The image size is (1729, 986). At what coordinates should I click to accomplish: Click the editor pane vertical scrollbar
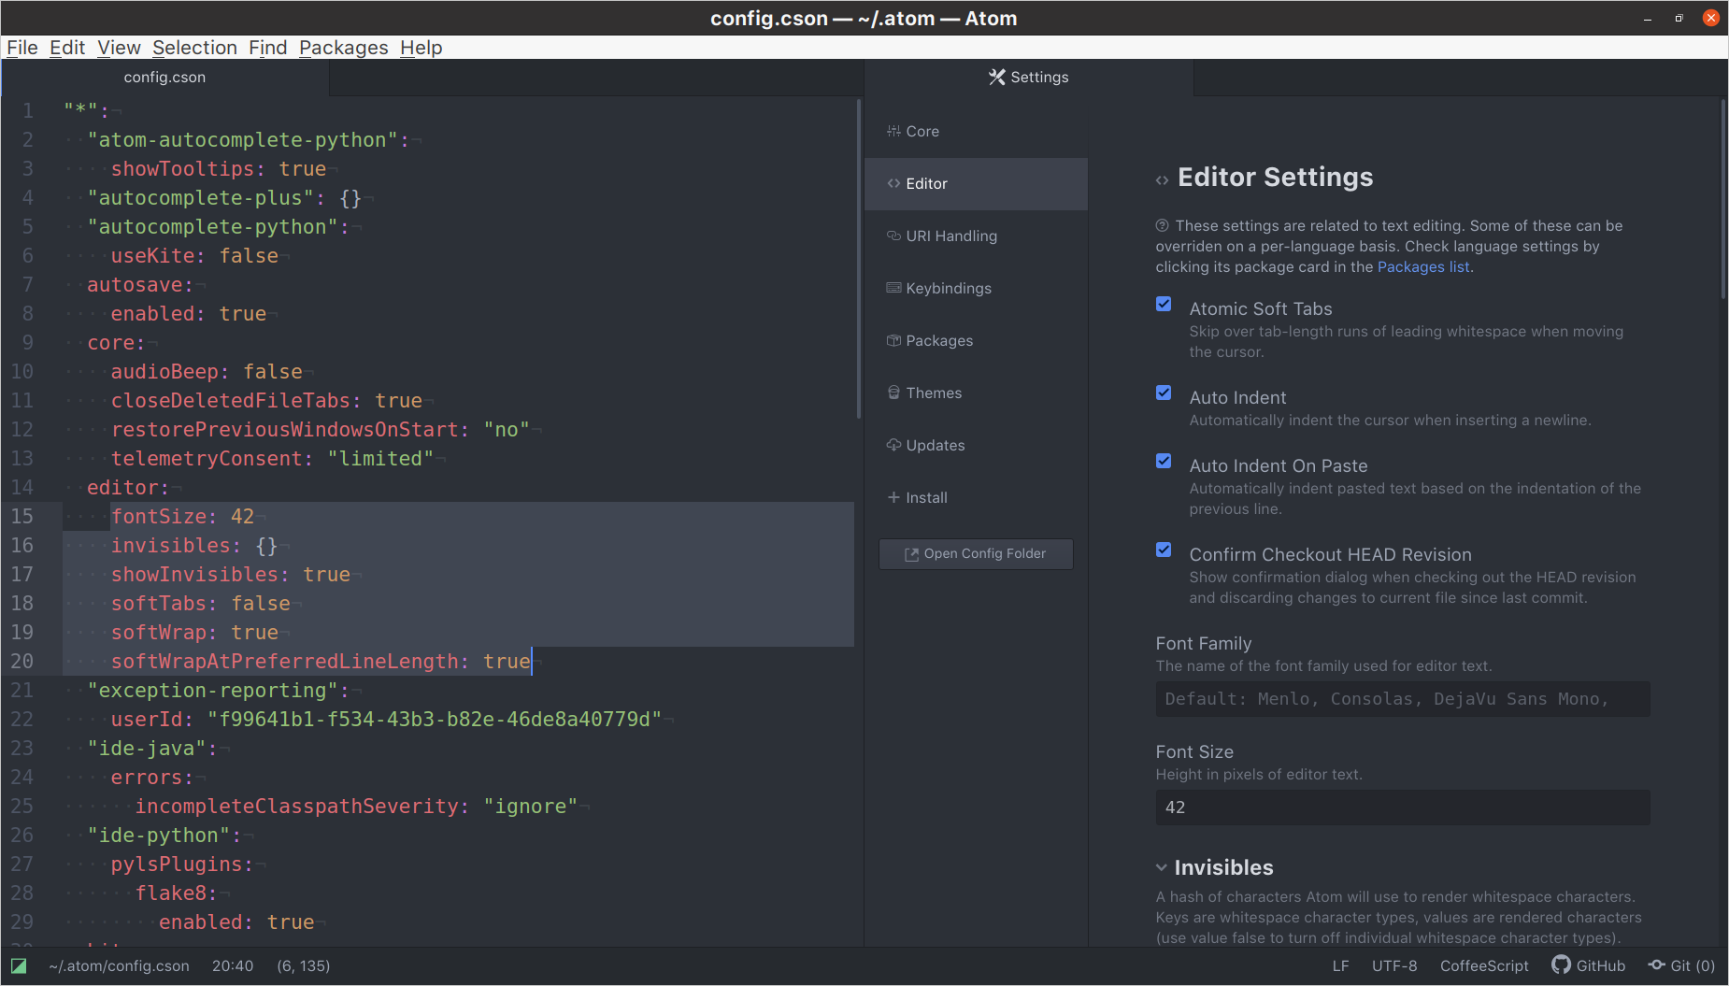[x=859, y=260]
